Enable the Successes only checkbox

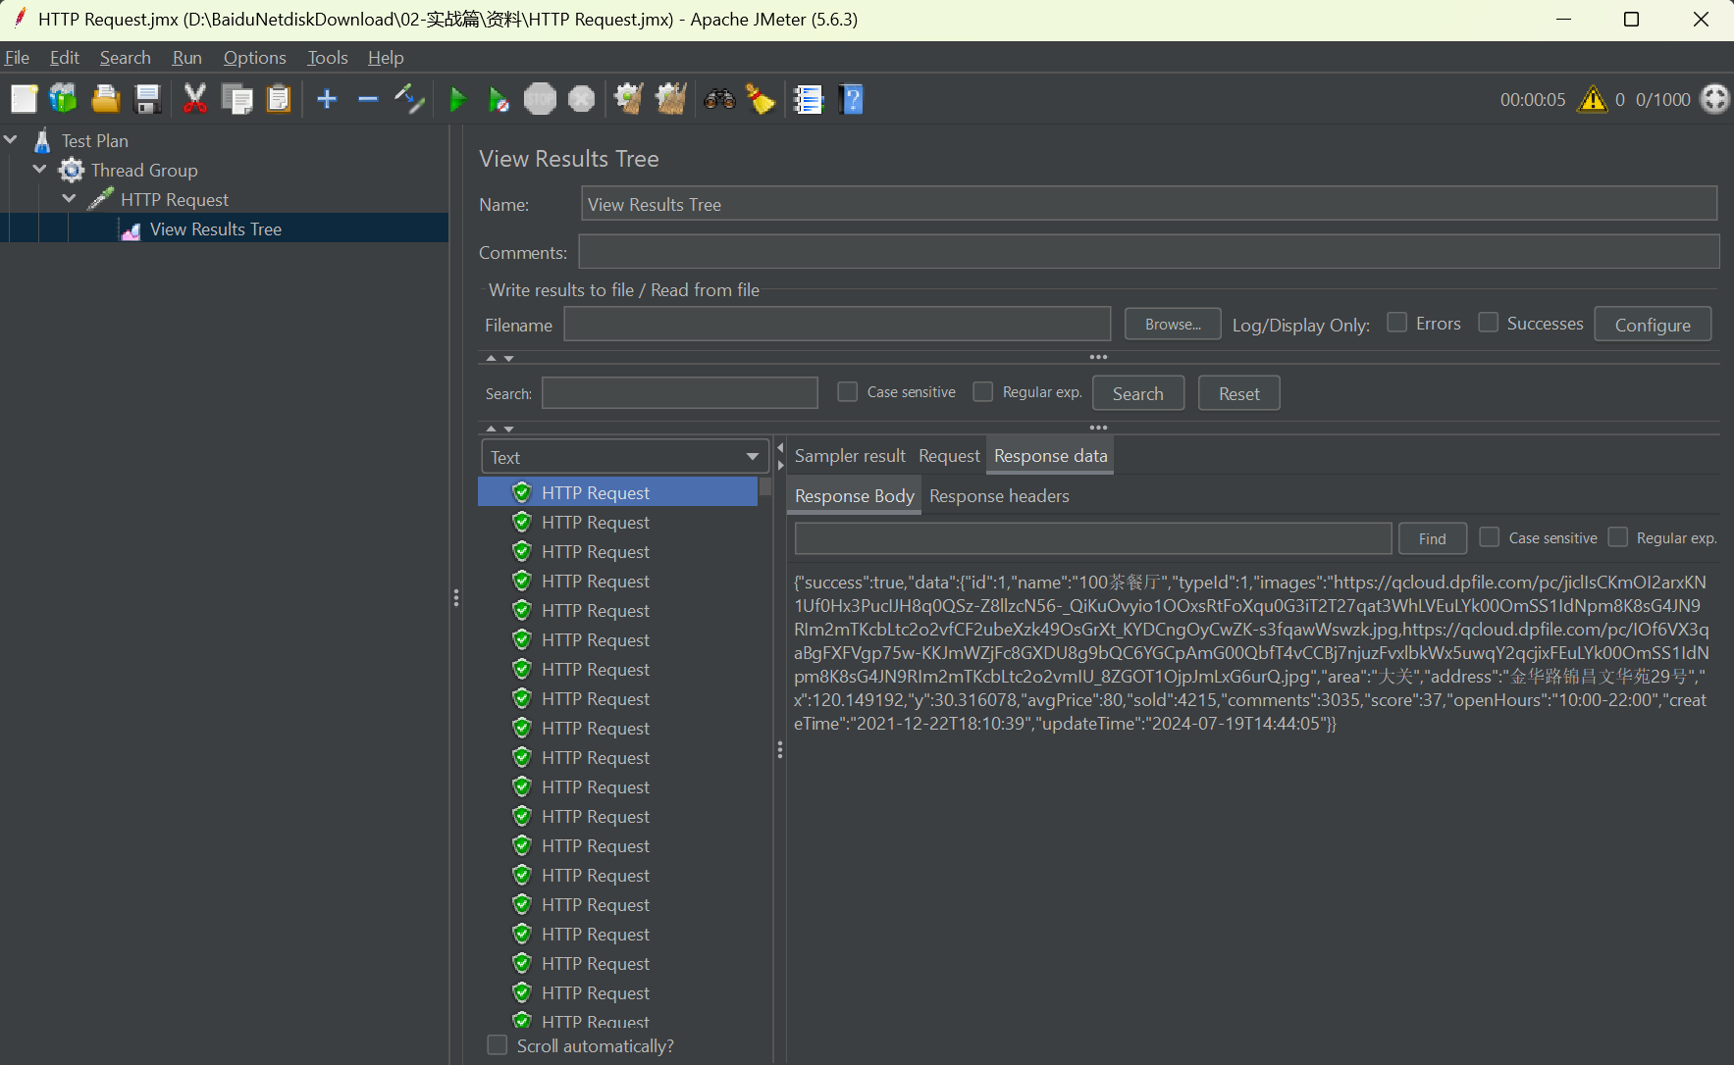1489,323
